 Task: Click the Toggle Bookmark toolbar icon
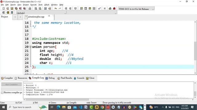pos(75,9)
